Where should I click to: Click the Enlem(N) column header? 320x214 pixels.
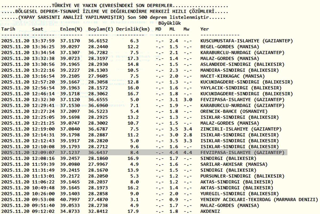coord(71,29)
